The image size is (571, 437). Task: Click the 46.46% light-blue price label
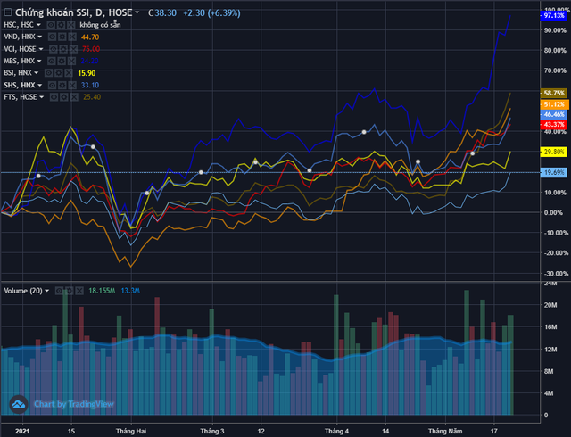tap(553, 114)
